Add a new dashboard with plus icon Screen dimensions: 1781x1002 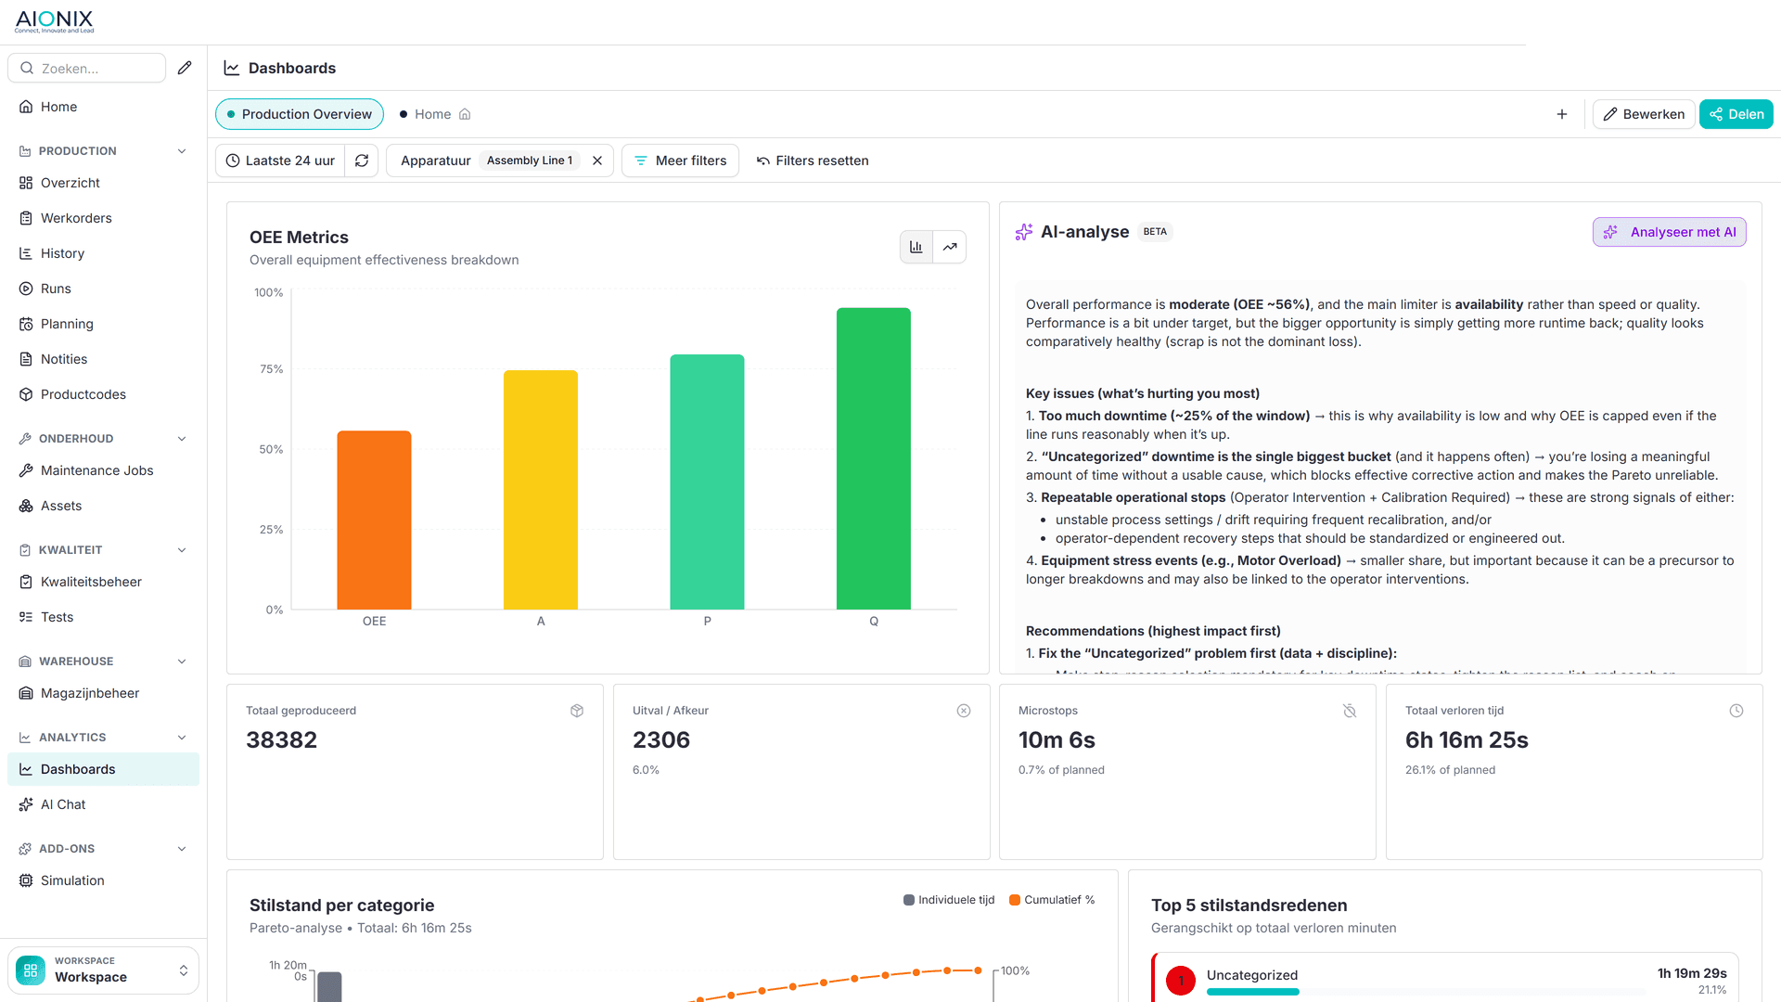pyautogui.click(x=1562, y=114)
